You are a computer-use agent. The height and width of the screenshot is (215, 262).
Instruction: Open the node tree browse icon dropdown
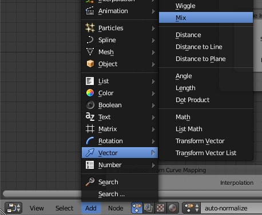click(x=191, y=208)
